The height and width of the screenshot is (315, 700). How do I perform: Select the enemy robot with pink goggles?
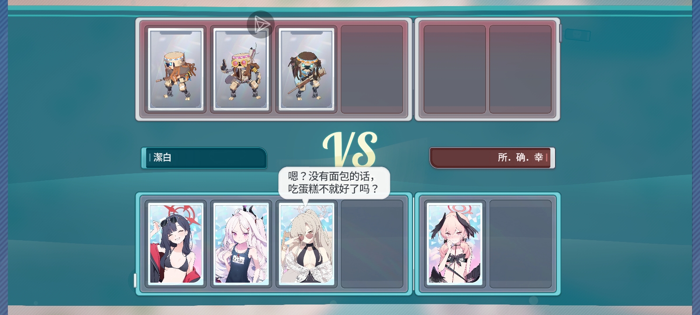(241, 69)
